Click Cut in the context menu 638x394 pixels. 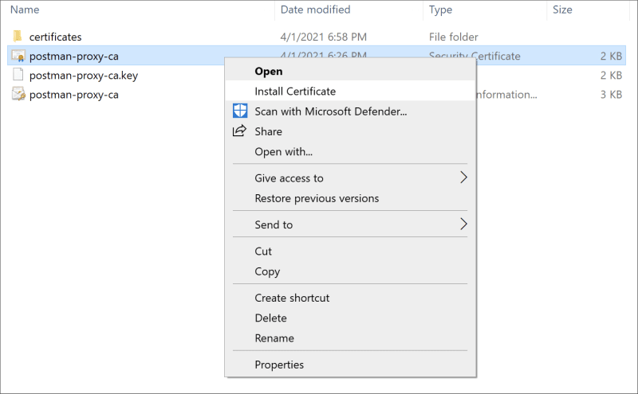click(263, 251)
